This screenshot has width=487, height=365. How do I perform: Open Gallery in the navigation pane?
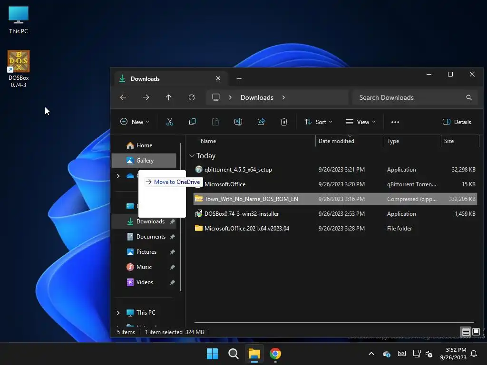pos(144,161)
